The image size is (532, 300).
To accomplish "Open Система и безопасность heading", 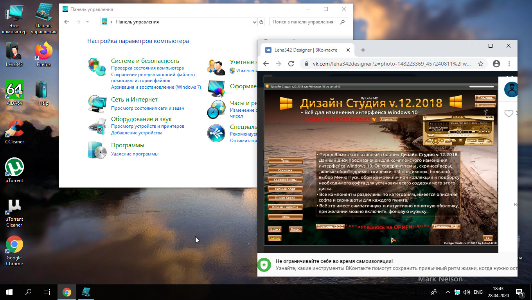I will point(145,61).
